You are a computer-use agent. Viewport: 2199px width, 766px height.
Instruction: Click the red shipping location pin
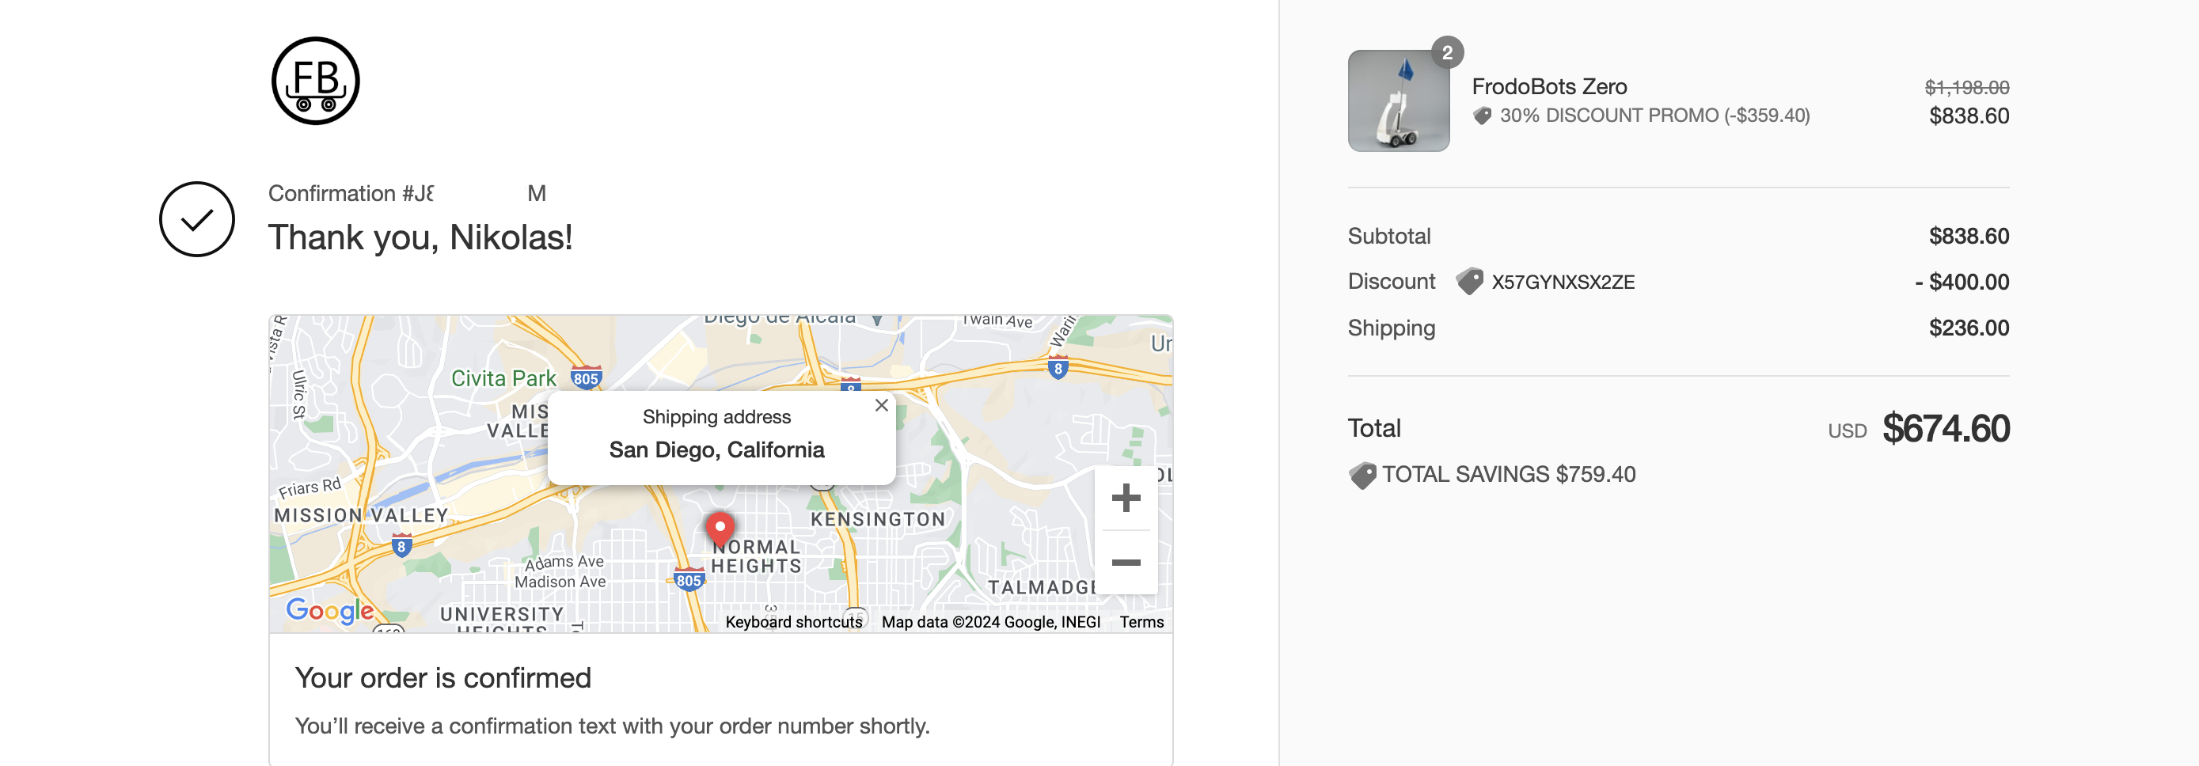(720, 528)
